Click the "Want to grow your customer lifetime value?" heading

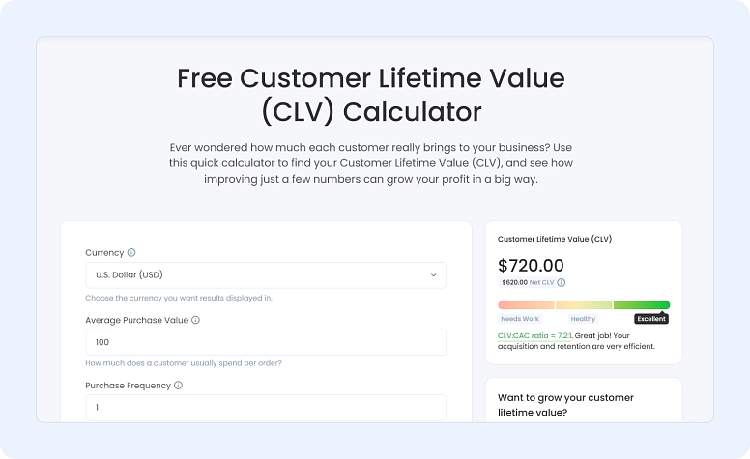coord(566,405)
